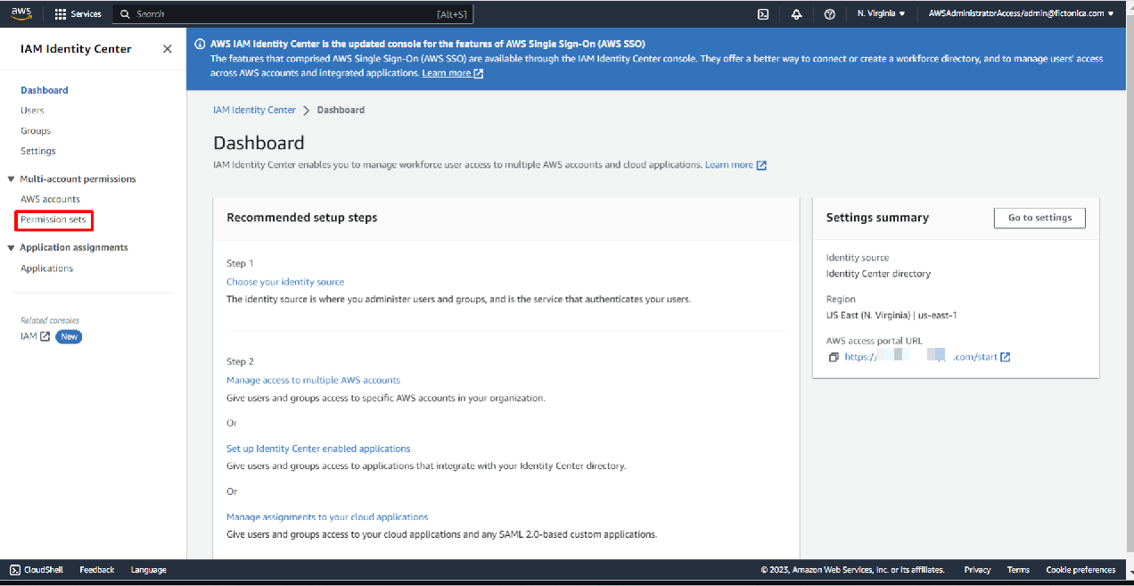Go to Users in sidebar
Viewport: 1134px width, 586px height.
pyautogui.click(x=32, y=111)
